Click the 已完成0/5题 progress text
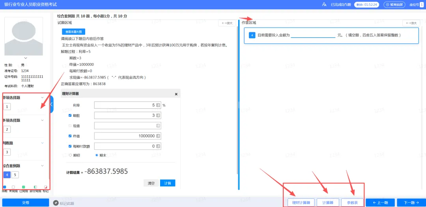The width and height of the screenshot is (426, 207). pos(341,5)
